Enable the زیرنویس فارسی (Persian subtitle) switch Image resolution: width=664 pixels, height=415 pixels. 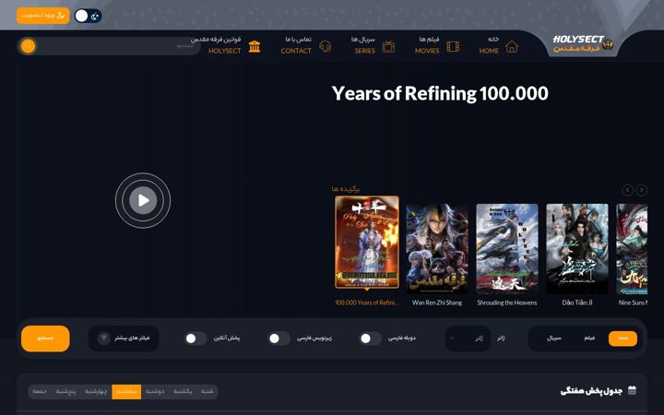[x=279, y=338]
